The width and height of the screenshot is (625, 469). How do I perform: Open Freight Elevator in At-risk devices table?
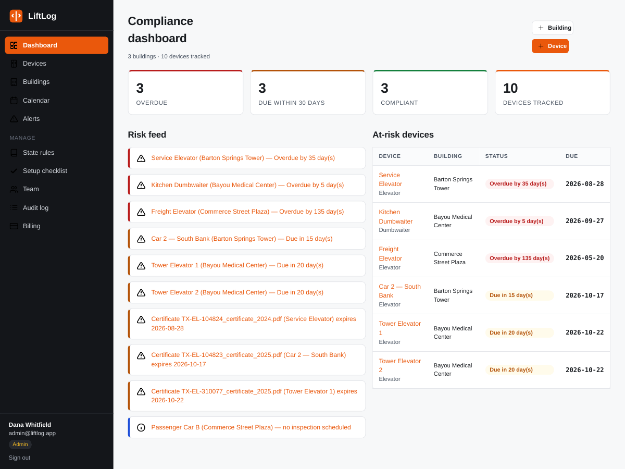[x=391, y=254]
